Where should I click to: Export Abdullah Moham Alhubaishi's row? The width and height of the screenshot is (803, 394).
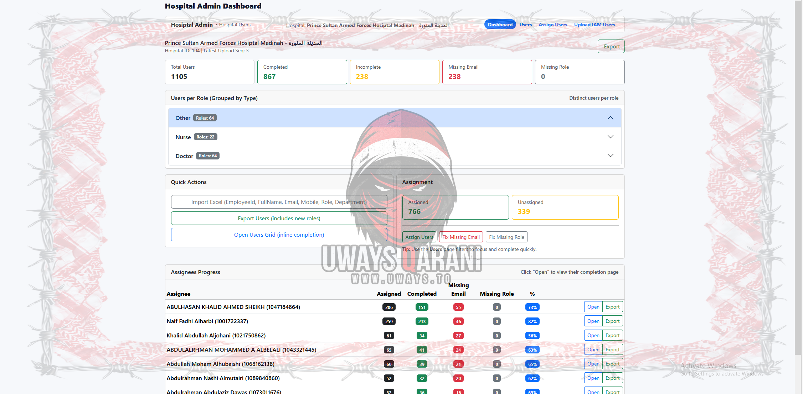coord(612,364)
